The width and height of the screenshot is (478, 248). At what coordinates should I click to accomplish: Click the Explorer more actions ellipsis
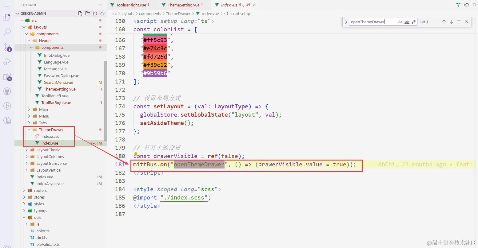point(99,5)
